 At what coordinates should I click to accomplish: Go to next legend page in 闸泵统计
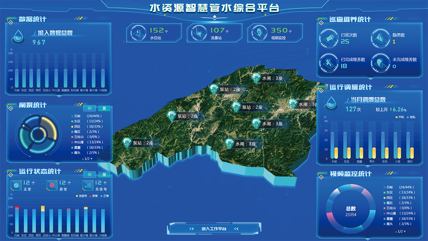[92, 159]
